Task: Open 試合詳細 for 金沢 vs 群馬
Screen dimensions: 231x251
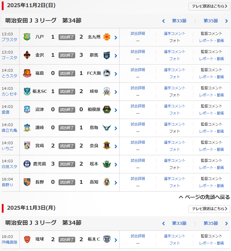Action: (x=138, y=52)
